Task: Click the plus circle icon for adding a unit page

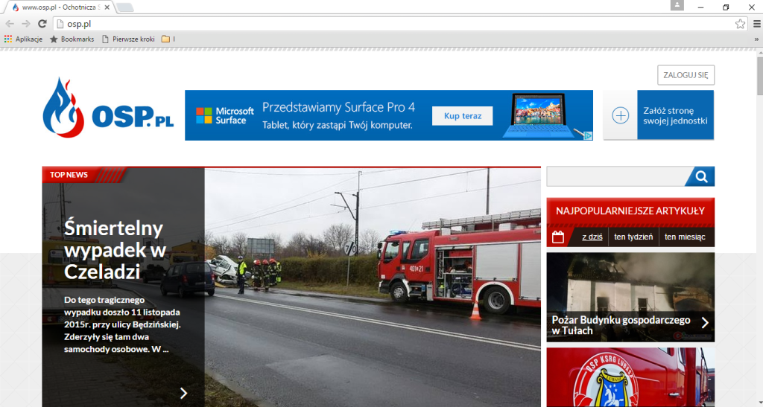Action: pos(620,115)
